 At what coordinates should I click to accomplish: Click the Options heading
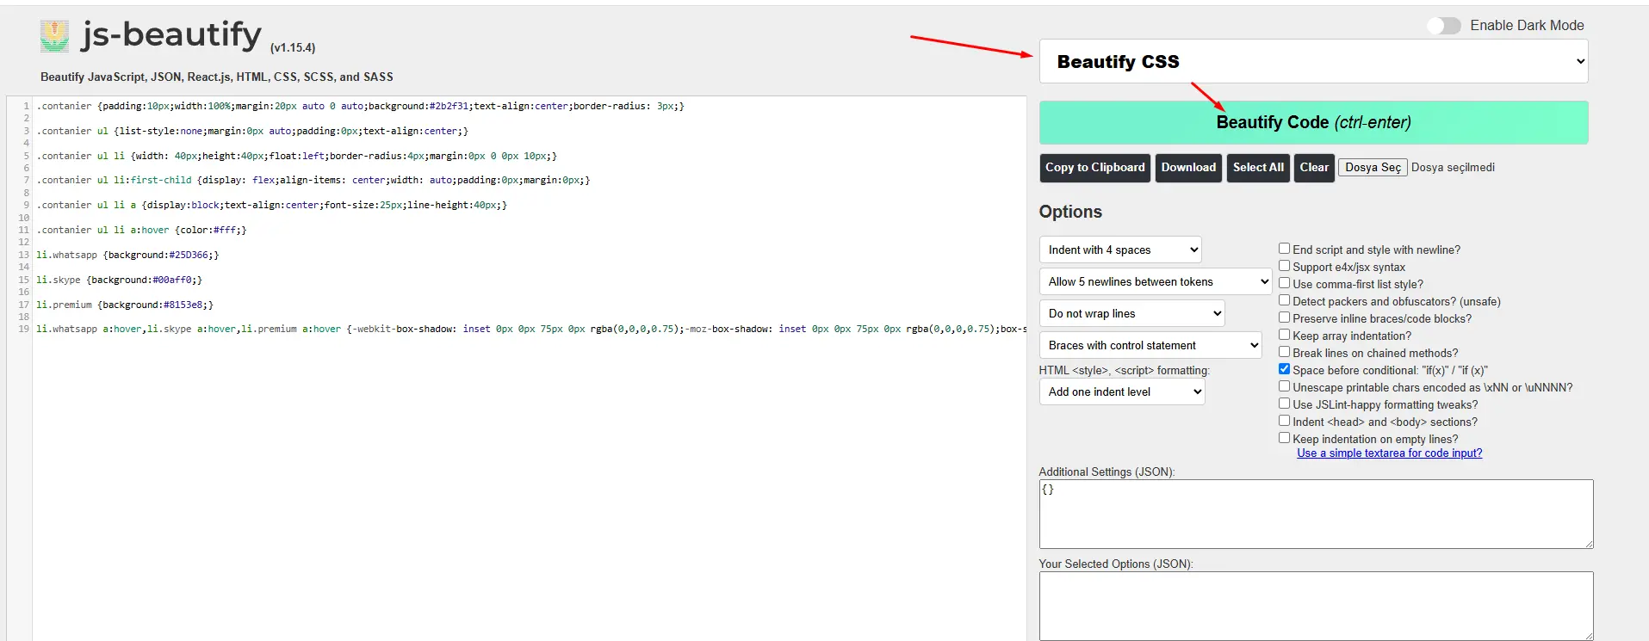pos(1070,212)
